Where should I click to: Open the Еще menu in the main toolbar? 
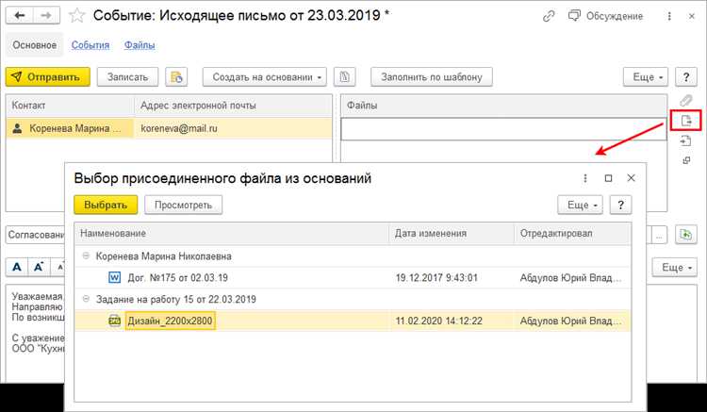645,77
